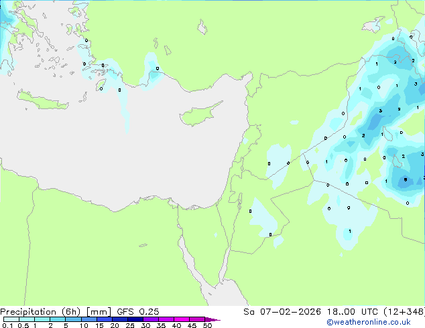Select the 0.5–1 mm legend color
This screenshot has height=328, width=425.
point(27,319)
